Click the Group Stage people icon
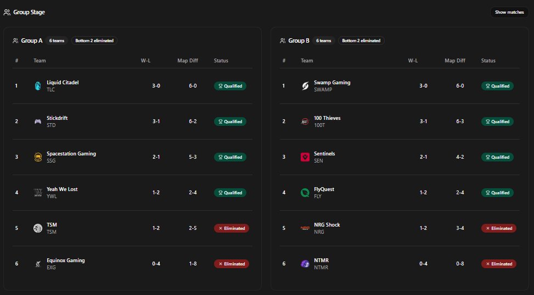The height and width of the screenshot is (295, 534). pos(7,12)
